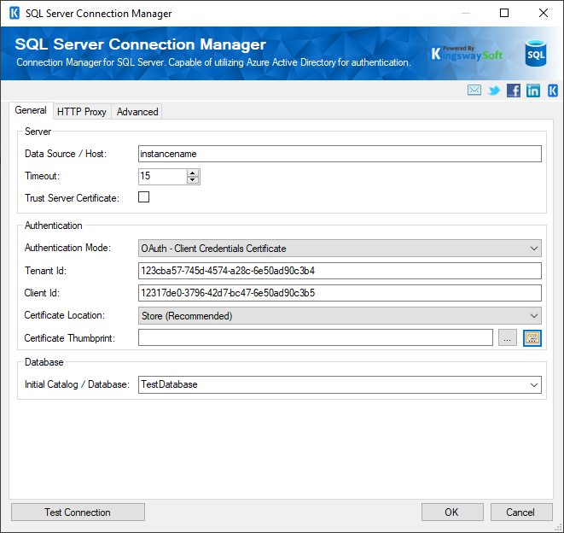The image size is (564, 533).
Task: Increase Timeout using the up arrow
Action: point(193,173)
